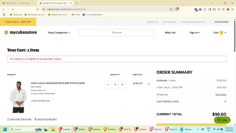Open the Linen Luxury Long Sleeve Shirt product link
The image size is (236, 133).
58,83
